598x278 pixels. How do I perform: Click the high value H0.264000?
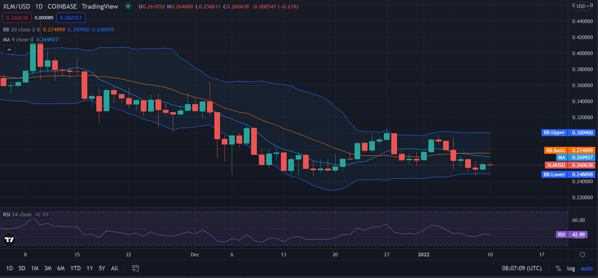click(x=180, y=6)
